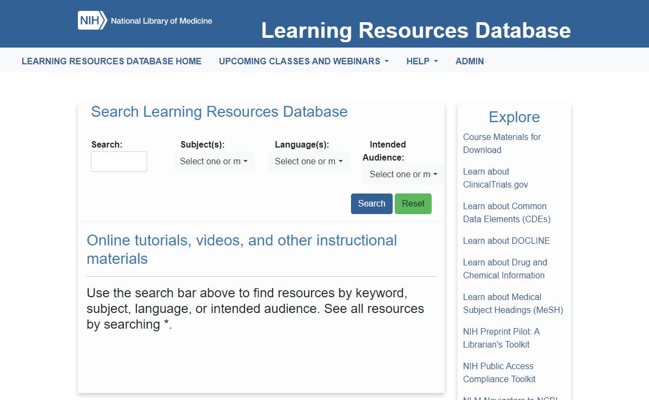Image resolution: width=649 pixels, height=400 pixels.
Task: Click the Intended Audience label
Action: pos(384,151)
